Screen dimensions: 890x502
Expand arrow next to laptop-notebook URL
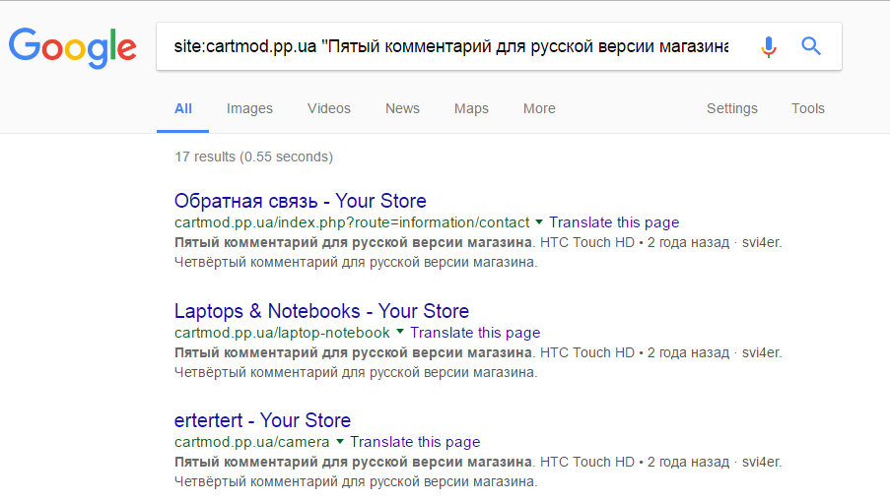coord(400,332)
